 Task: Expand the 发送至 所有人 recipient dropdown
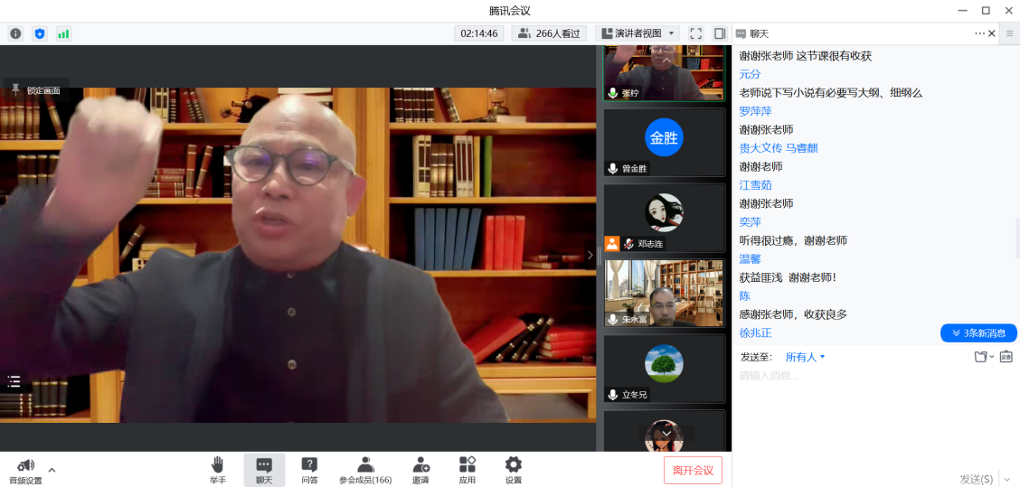(805, 357)
